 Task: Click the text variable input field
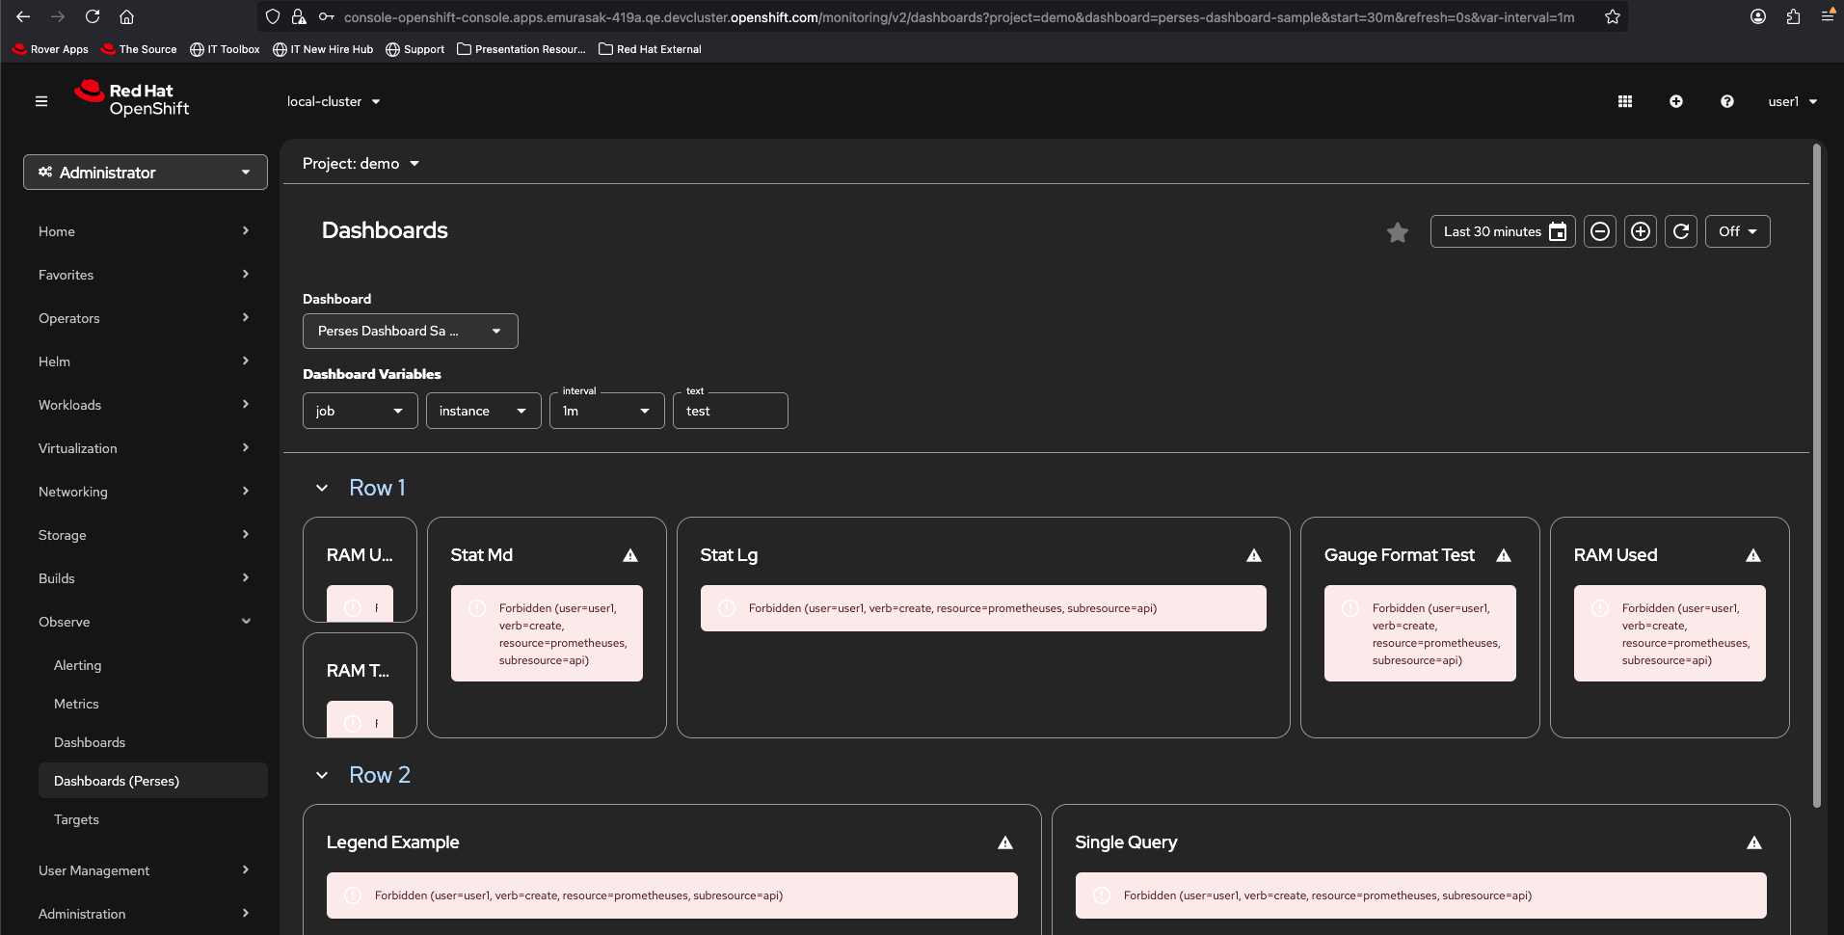tap(731, 411)
